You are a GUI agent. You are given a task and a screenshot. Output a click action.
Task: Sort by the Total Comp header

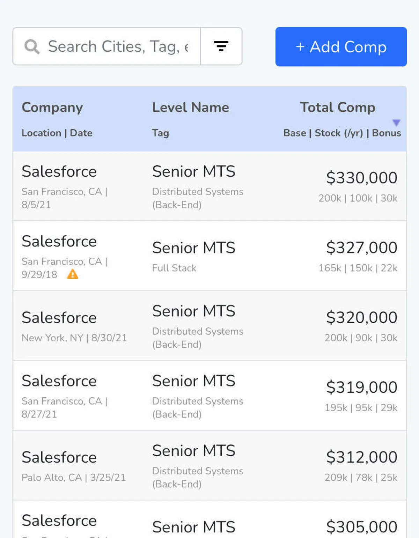[337, 108]
